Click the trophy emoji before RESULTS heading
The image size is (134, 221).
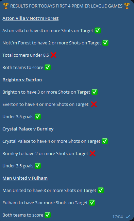click(x=6, y=6)
